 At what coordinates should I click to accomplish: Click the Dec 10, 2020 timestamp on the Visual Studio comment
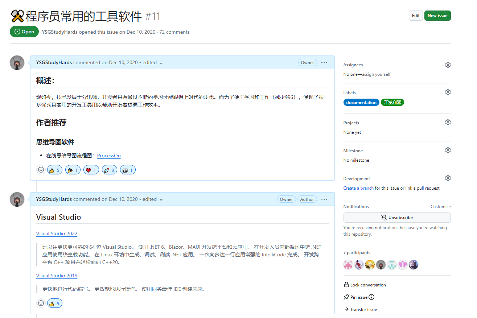123,199
